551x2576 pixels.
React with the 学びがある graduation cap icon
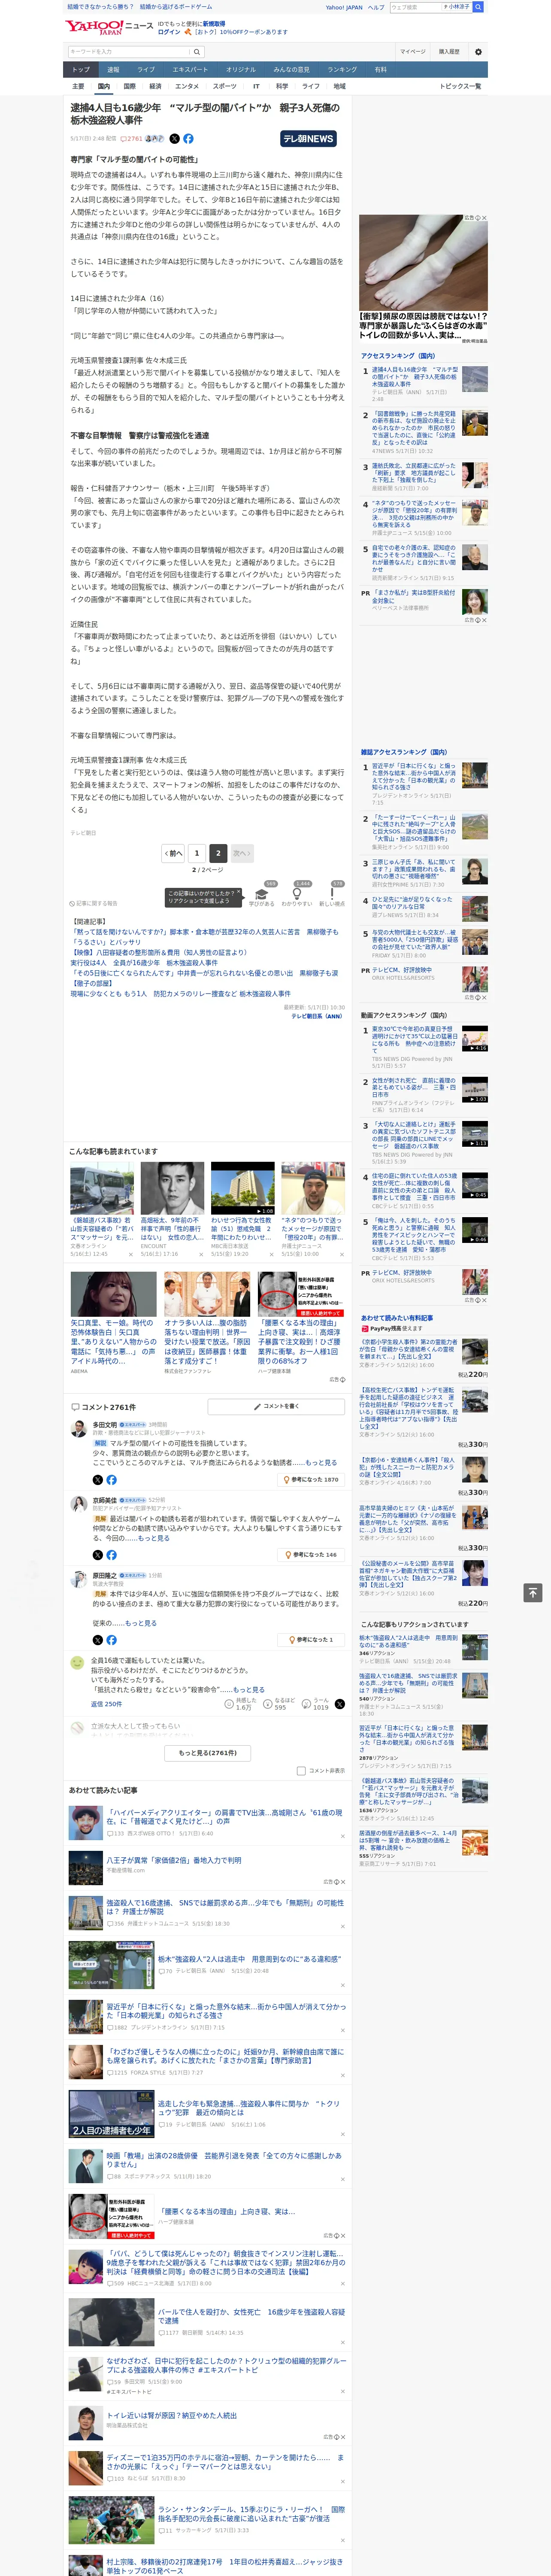pos(262,893)
